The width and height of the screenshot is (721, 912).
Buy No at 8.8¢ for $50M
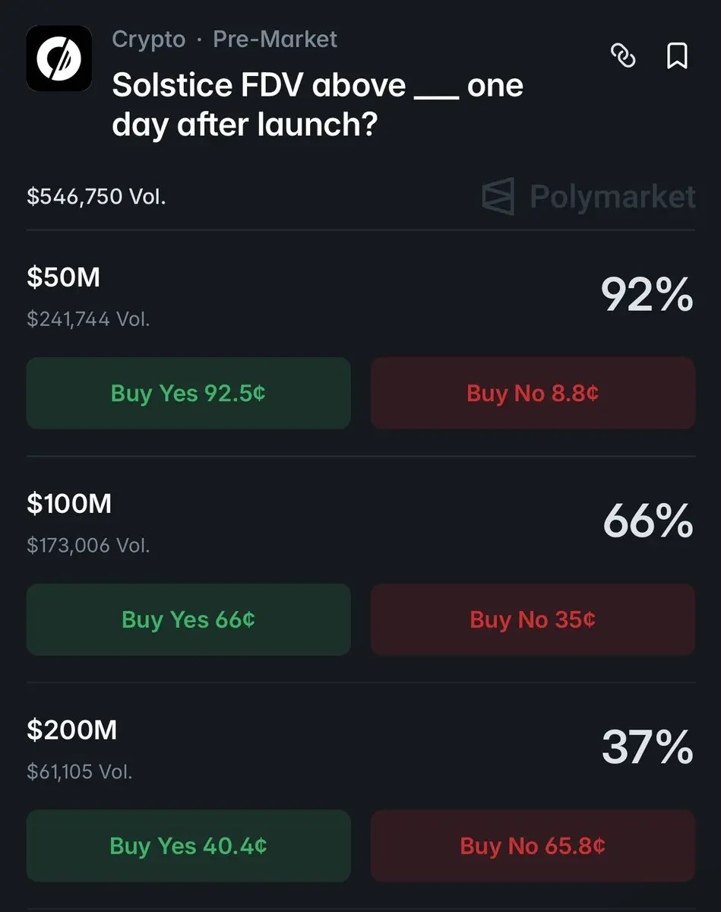pos(533,393)
